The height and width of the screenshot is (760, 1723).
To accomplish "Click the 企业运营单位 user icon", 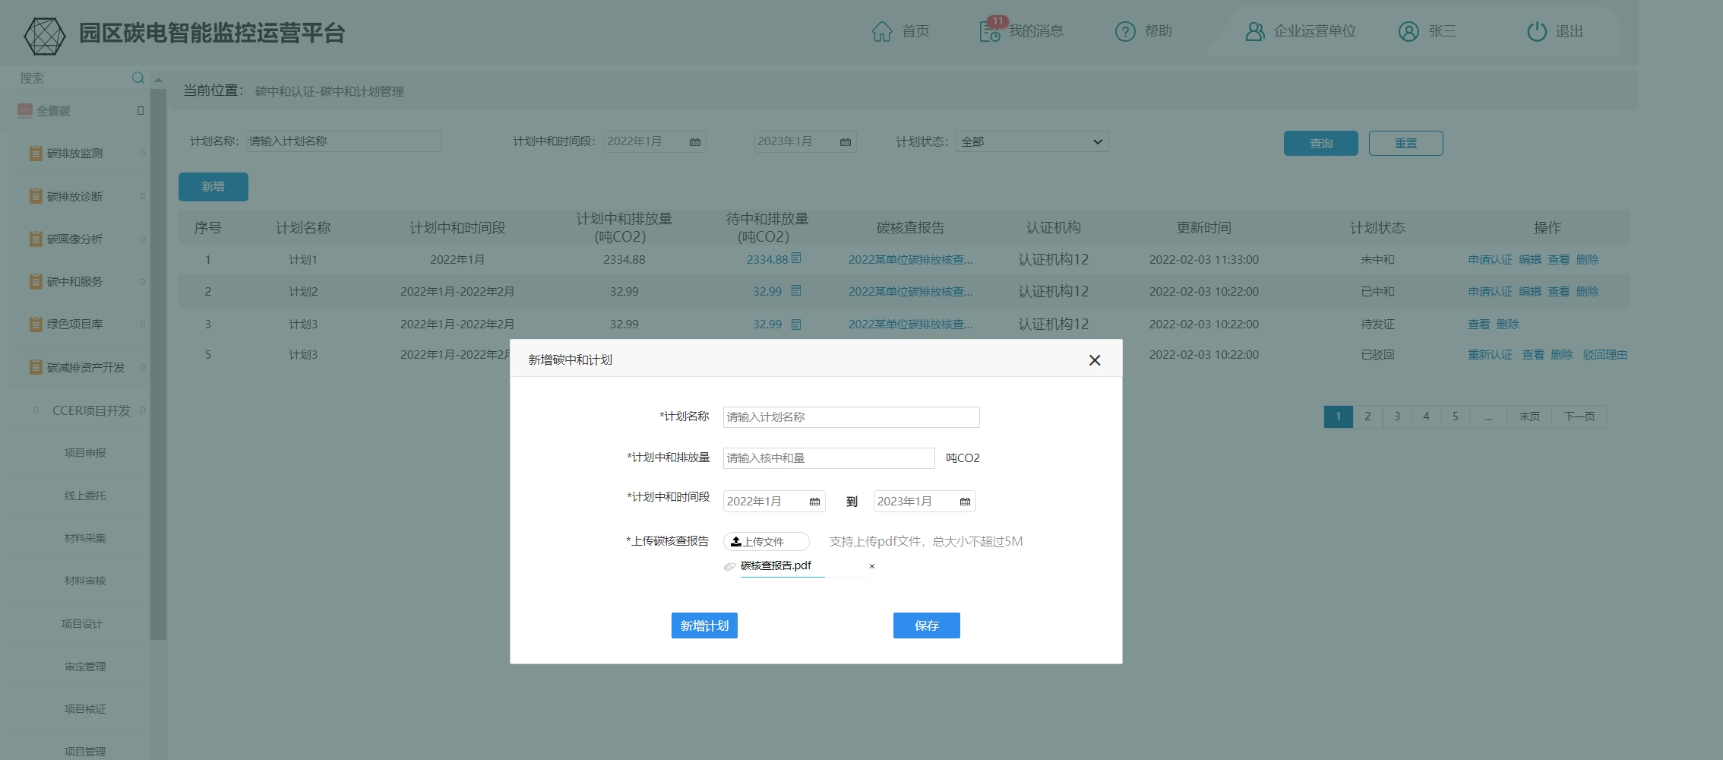I will (1255, 31).
